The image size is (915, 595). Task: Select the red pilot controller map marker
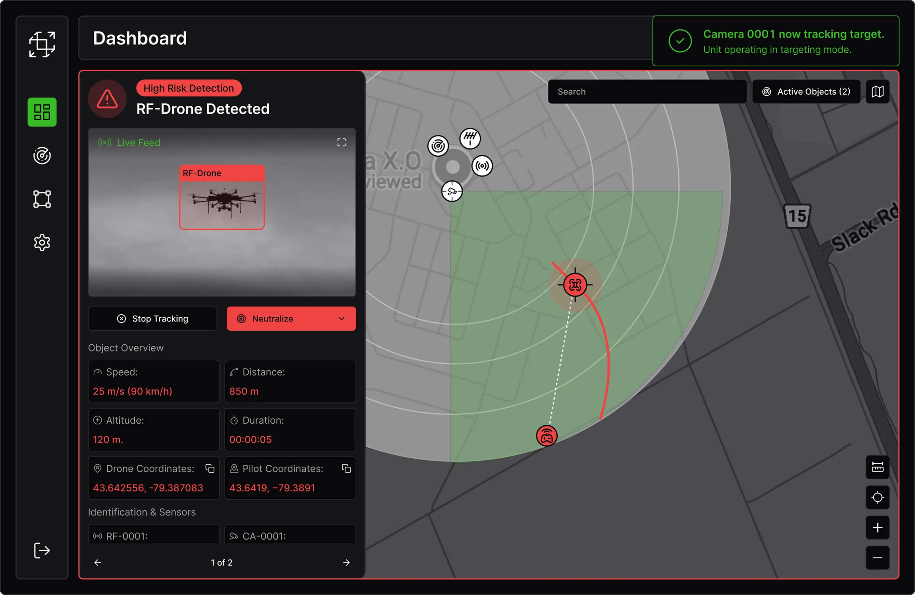click(x=546, y=436)
